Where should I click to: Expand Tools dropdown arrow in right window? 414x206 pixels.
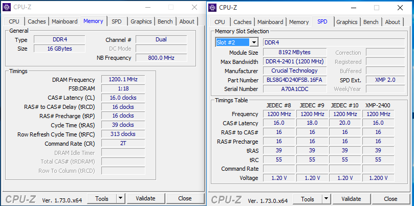[326, 199]
